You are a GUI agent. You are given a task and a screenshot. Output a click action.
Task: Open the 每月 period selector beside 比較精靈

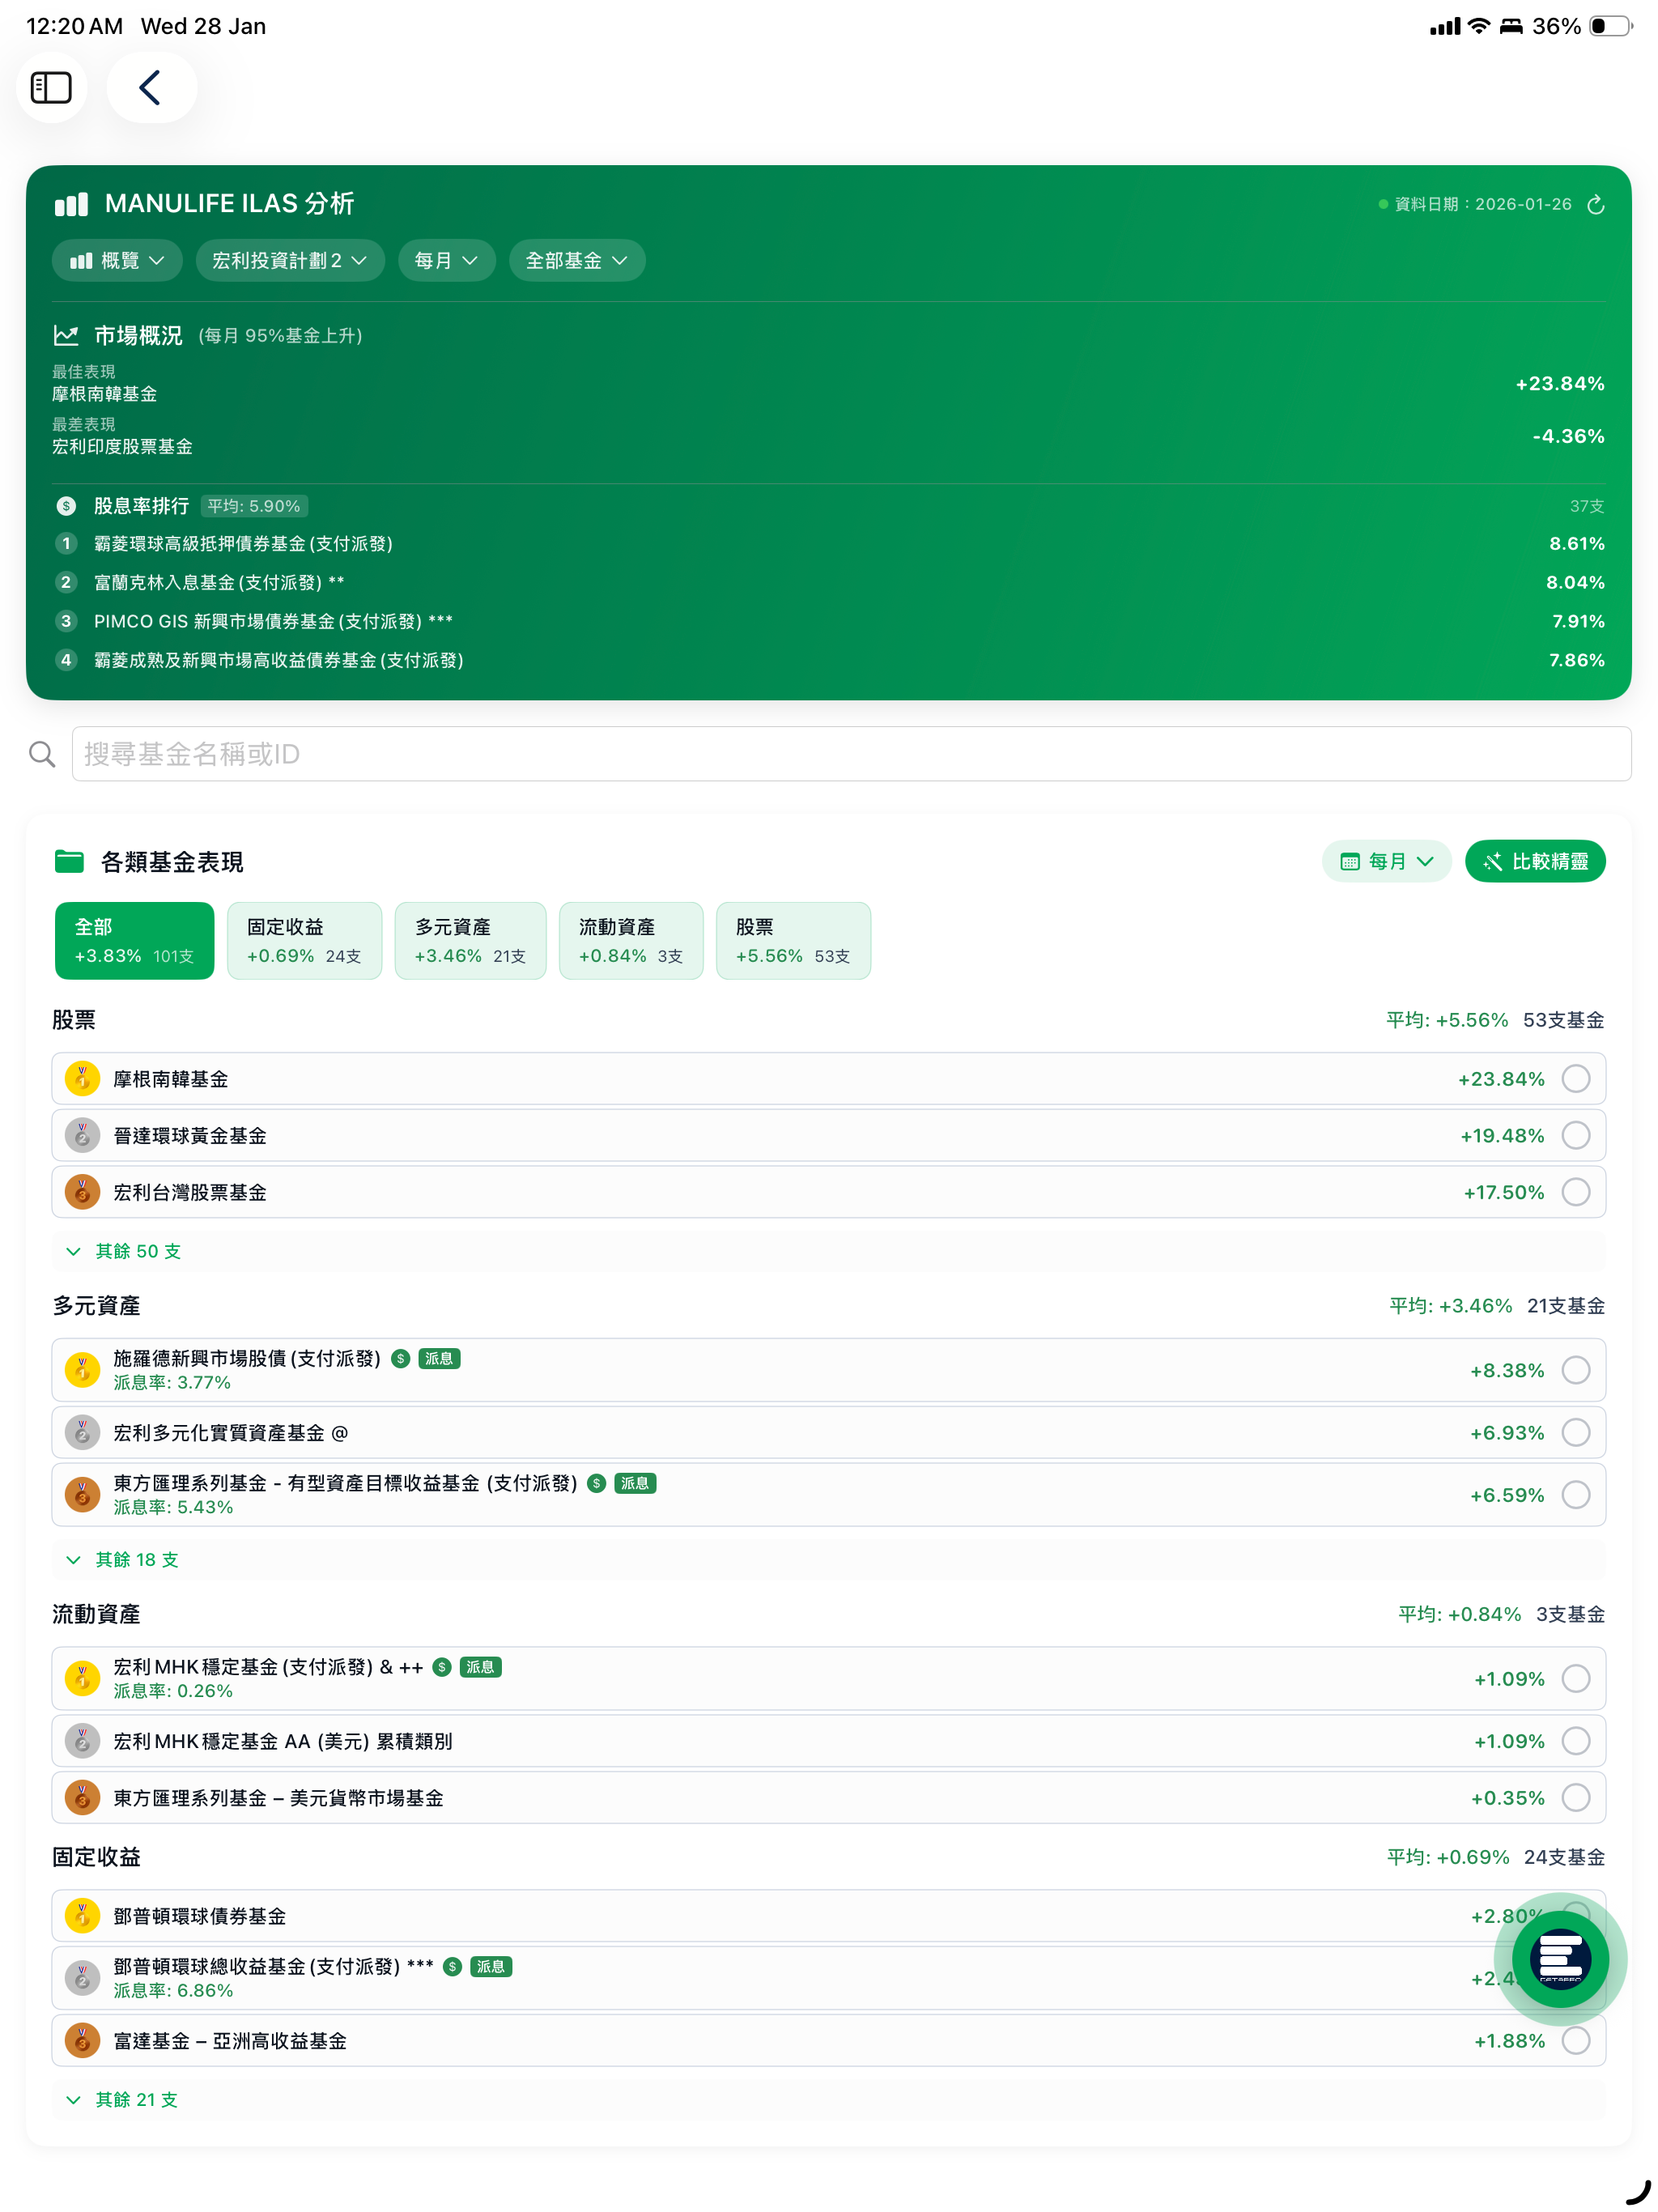1386,861
